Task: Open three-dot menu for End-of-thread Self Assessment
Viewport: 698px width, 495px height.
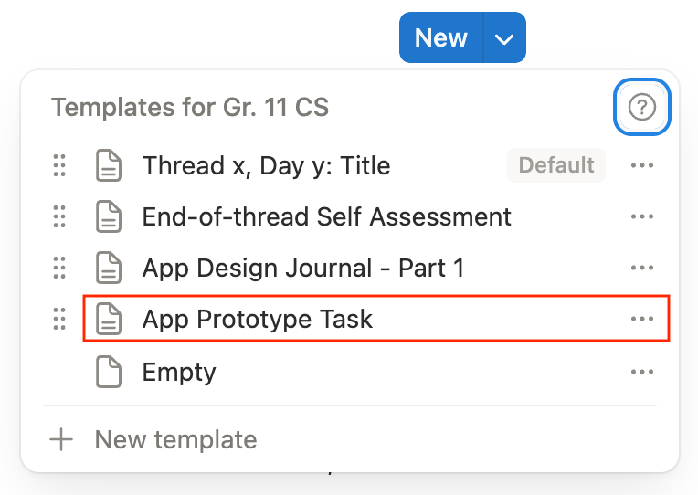Action: 642,216
